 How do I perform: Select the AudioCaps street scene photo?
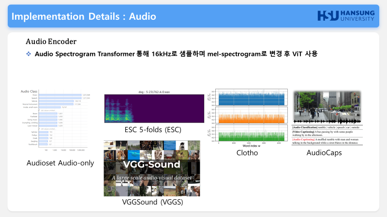327,108
